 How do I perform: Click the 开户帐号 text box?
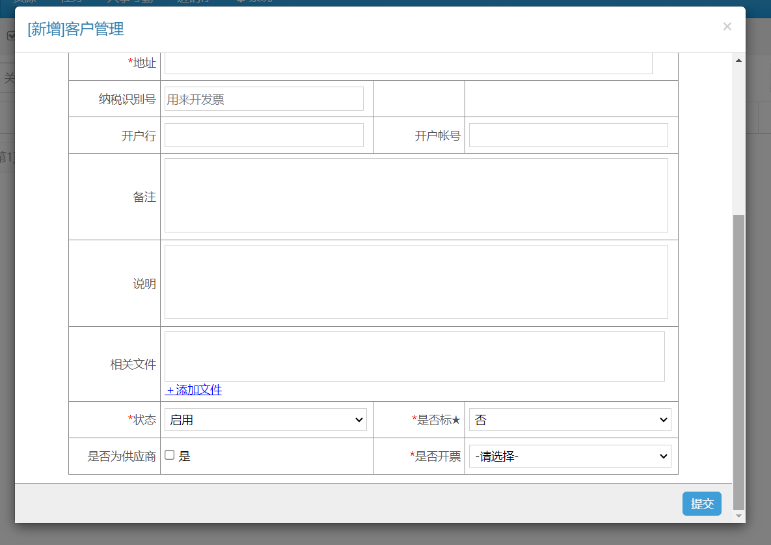pyautogui.click(x=569, y=135)
